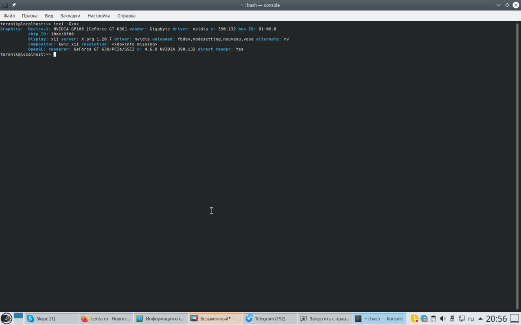This screenshot has width=521, height=325.
Task: Toggle the pin on-all-desktops icon
Action: tap(14, 5)
